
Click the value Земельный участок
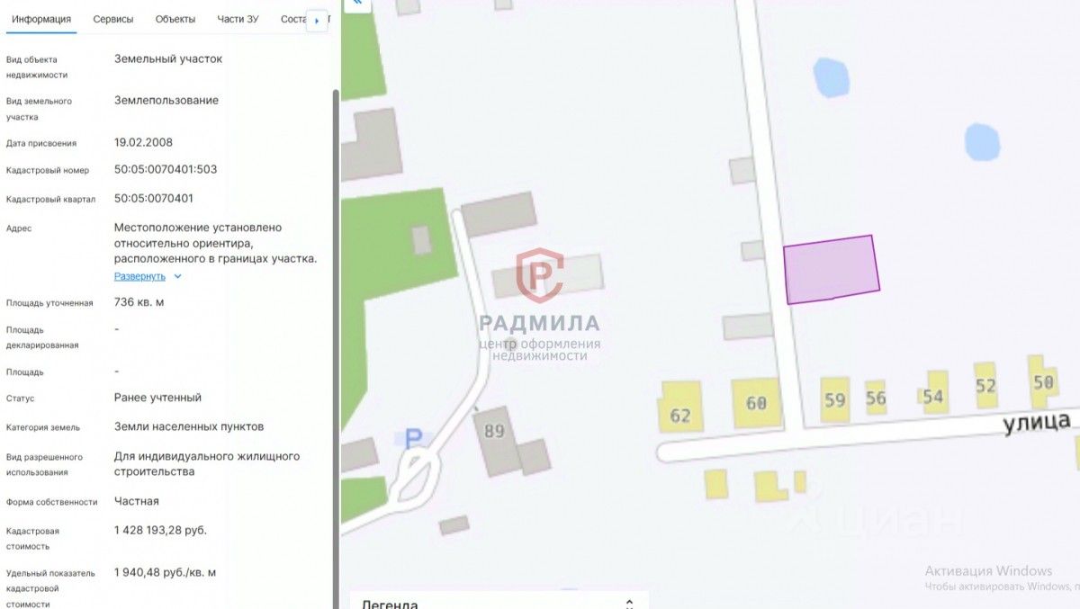pyautogui.click(x=168, y=58)
